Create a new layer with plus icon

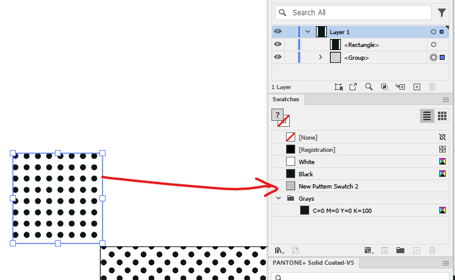417,87
